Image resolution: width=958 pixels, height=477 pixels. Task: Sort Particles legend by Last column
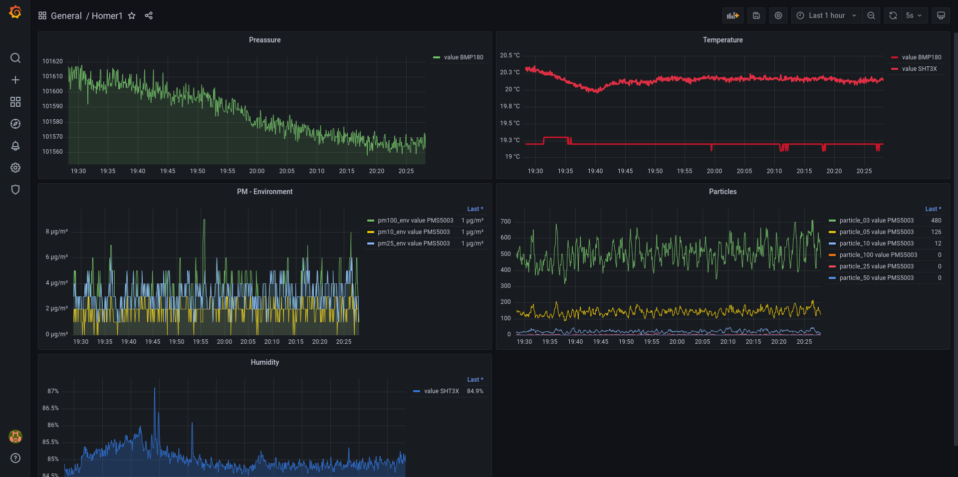[x=933, y=209]
